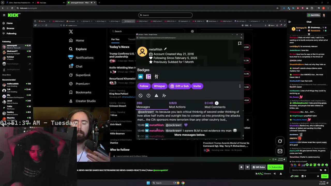Open the three-dot menu on viewer card
Viewport: 331px width, 186px height.
click(240, 86)
